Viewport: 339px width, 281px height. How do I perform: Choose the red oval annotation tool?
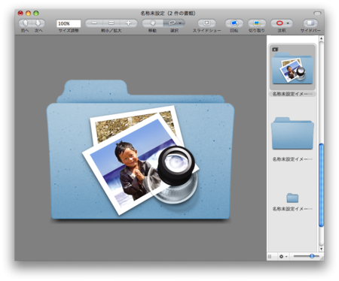coord(279,23)
